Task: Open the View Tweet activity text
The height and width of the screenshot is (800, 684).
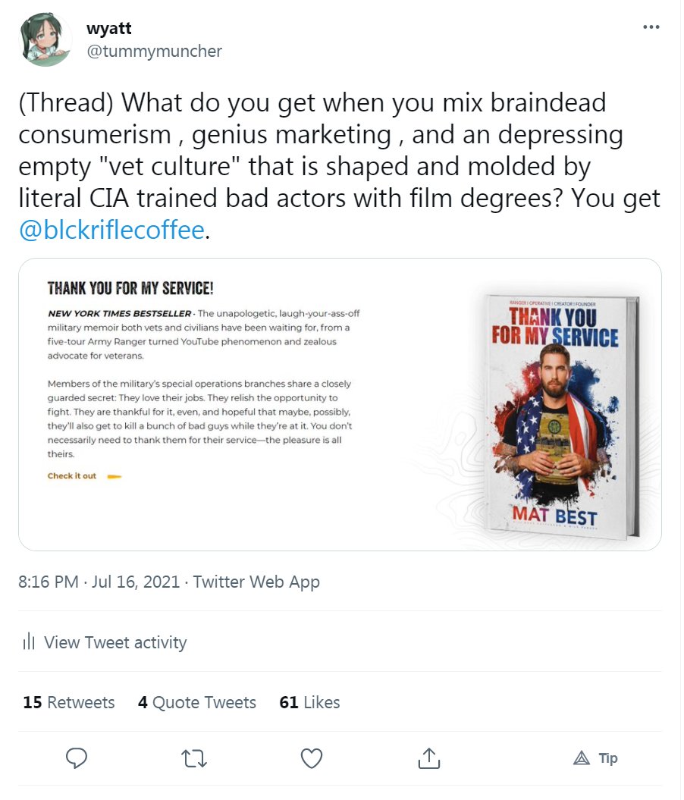Action: point(115,642)
